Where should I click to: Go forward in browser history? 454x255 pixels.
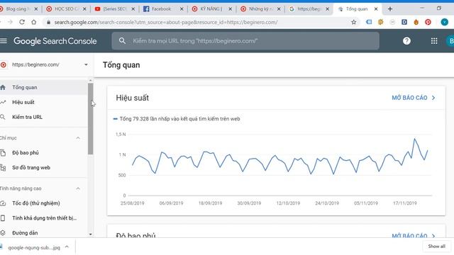pyautogui.click(x=10, y=22)
